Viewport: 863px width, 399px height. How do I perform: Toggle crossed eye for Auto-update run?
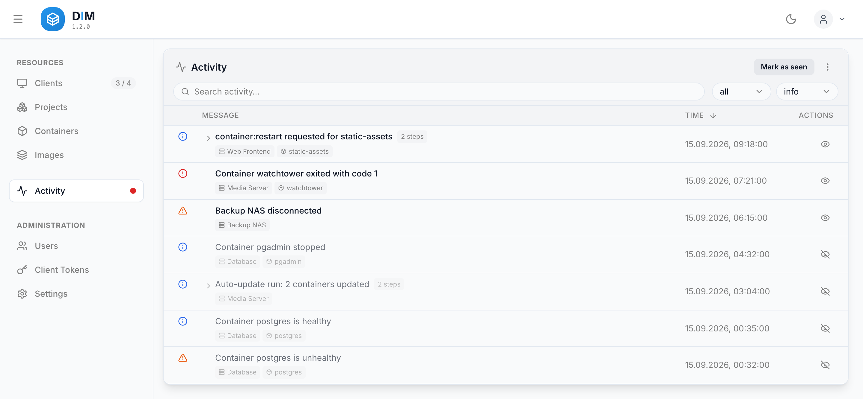[825, 291]
